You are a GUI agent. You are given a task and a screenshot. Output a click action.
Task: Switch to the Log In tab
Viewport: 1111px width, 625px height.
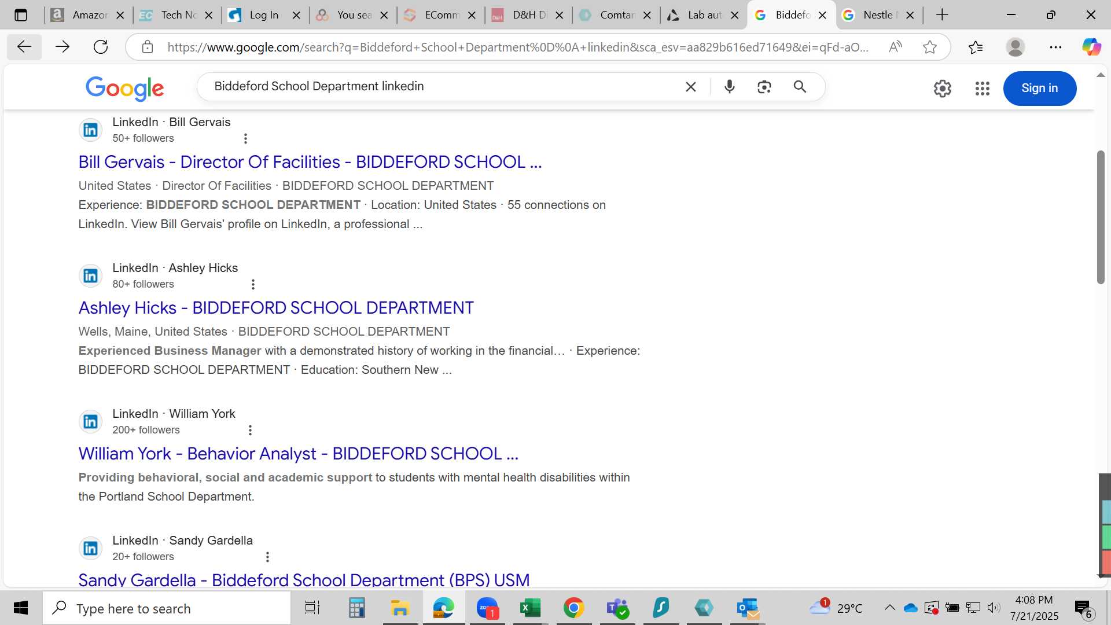click(x=264, y=15)
